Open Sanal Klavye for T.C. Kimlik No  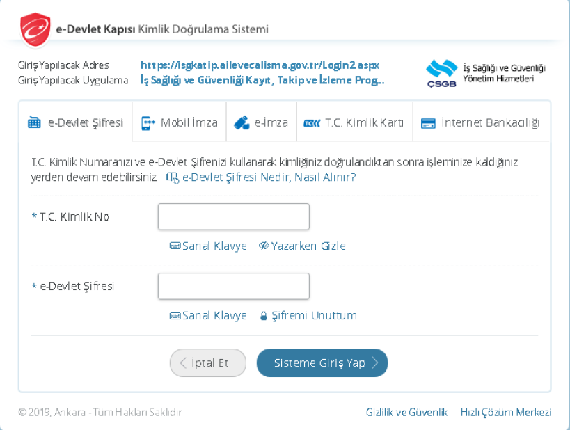click(208, 246)
